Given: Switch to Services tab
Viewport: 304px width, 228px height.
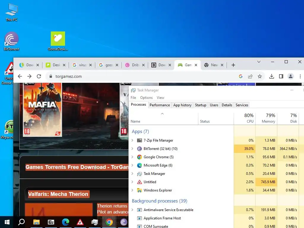Looking at the screenshot, I should click(x=242, y=105).
